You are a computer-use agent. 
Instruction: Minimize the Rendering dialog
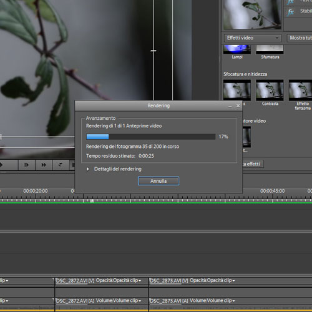tap(230, 106)
